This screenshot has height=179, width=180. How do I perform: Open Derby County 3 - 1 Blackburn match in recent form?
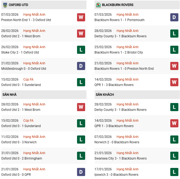point(120,36)
